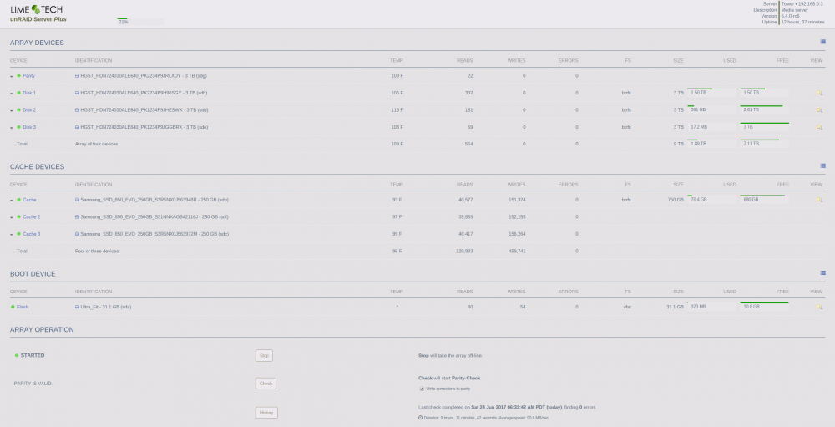Open the Cache device link
Screen dimensions: 835x427
[29, 200]
